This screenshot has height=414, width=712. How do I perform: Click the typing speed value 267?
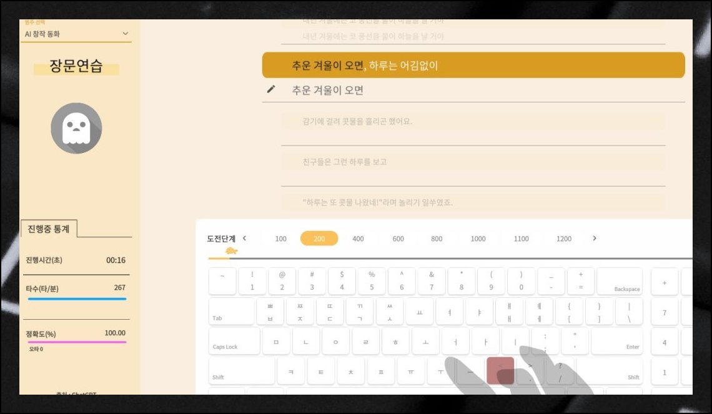pos(120,288)
